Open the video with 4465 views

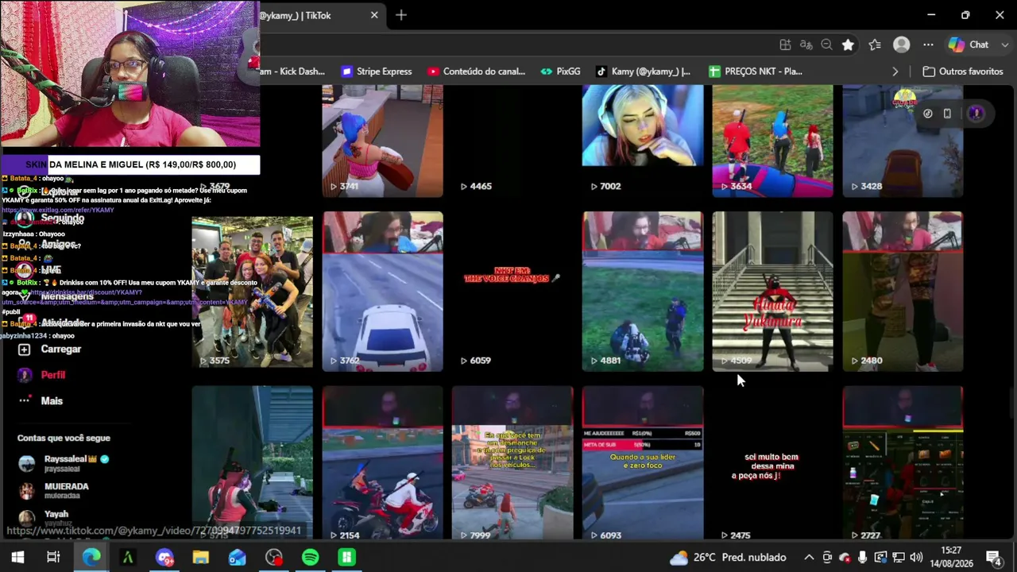tap(512, 141)
